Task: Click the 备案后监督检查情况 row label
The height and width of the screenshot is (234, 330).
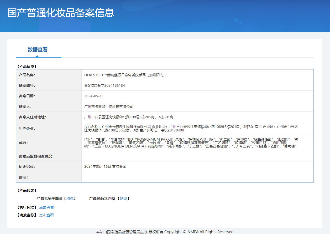Action: coord(36,156)
